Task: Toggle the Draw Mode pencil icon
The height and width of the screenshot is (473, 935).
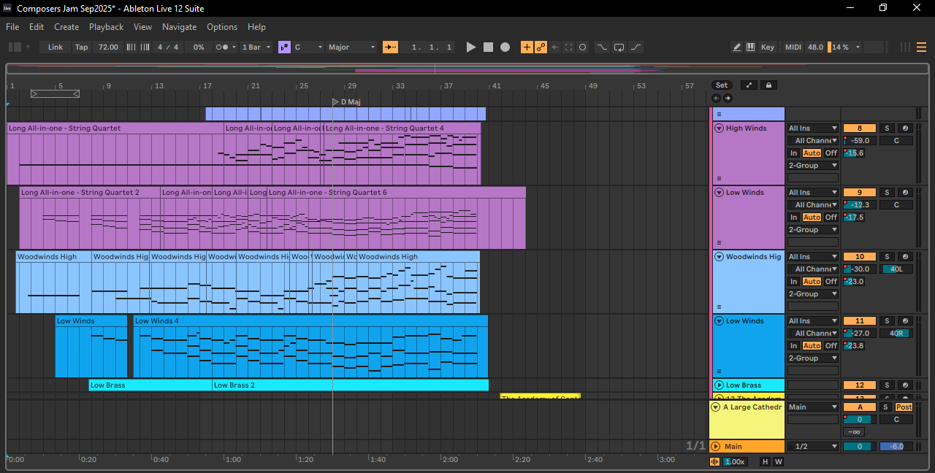Action: pyautogui.click(x=737, y=47)
